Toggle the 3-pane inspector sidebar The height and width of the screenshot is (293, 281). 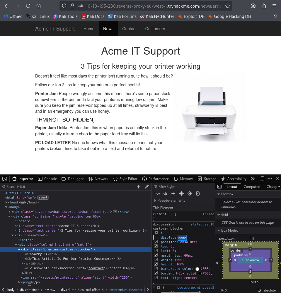(219, 187)
